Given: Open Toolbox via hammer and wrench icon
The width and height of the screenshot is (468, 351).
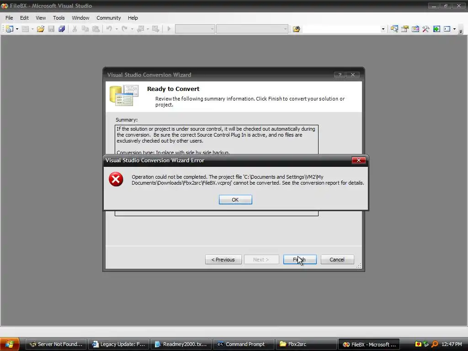Looking at the screenshot, I should pos(426,29).
